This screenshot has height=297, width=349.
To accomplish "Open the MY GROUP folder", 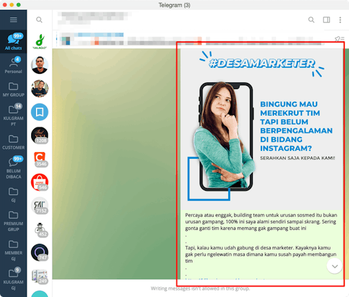I will coord(13,89).
